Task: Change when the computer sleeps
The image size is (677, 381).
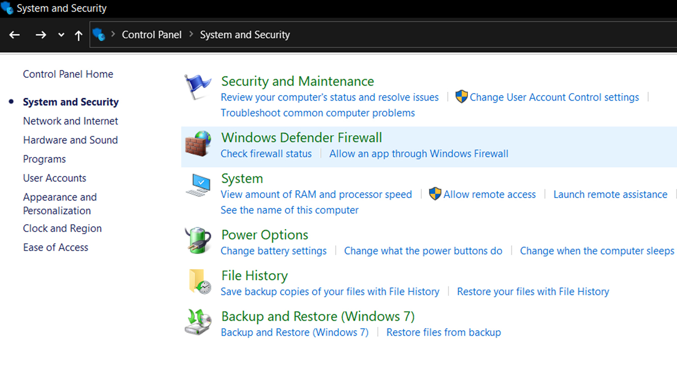Action: [597, 251]
